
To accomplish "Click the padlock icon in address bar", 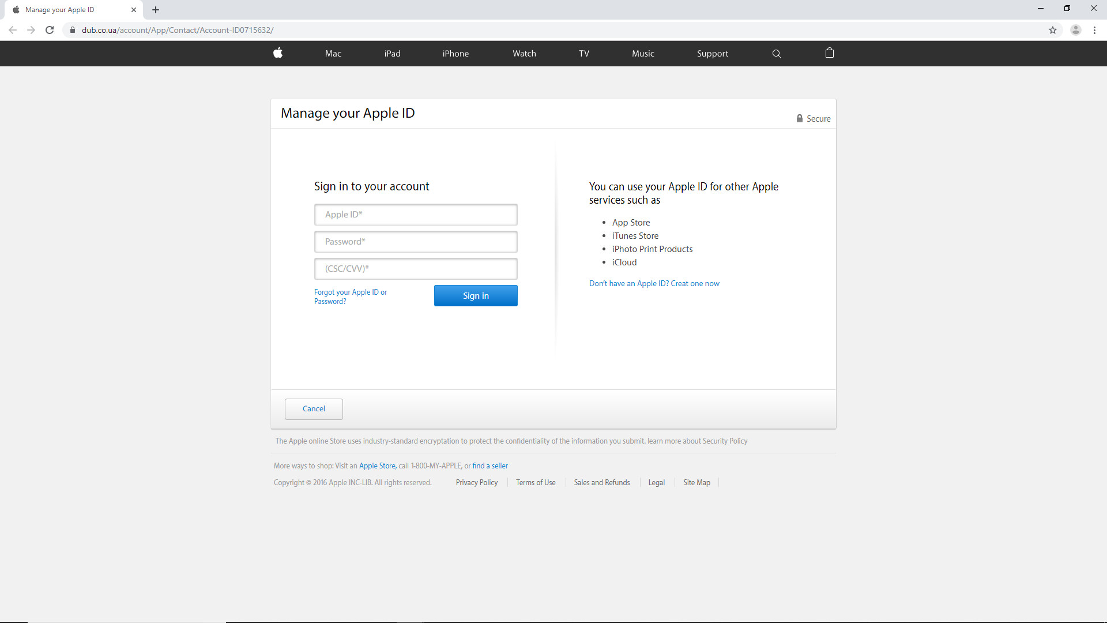I will point(73,30).
